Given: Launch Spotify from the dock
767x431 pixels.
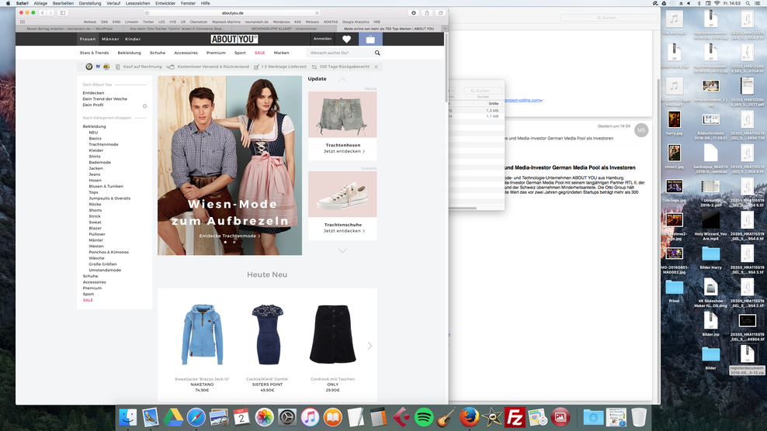Looking at the screenshot, I should (424, 417).
